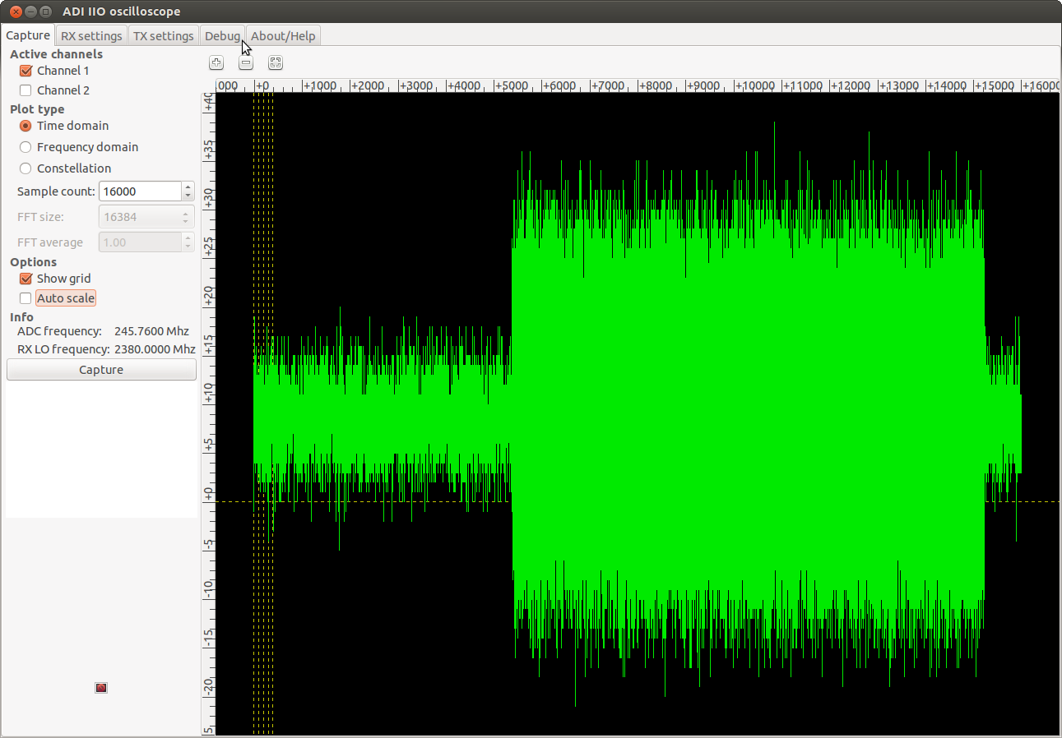Open the About/Help tab
The image size is (1062, 738).
(283, 36)
